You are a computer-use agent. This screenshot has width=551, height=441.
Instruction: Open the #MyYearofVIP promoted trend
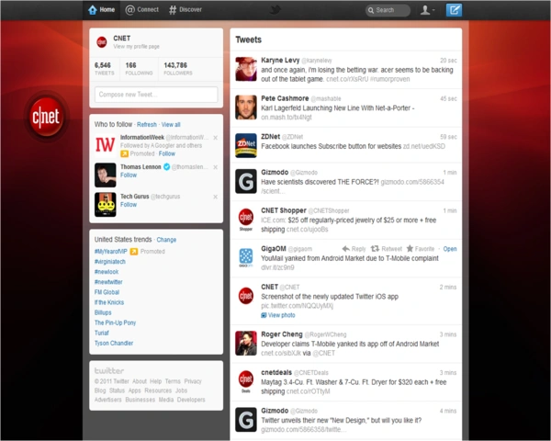pyautogui.click(x=111, y=252)
